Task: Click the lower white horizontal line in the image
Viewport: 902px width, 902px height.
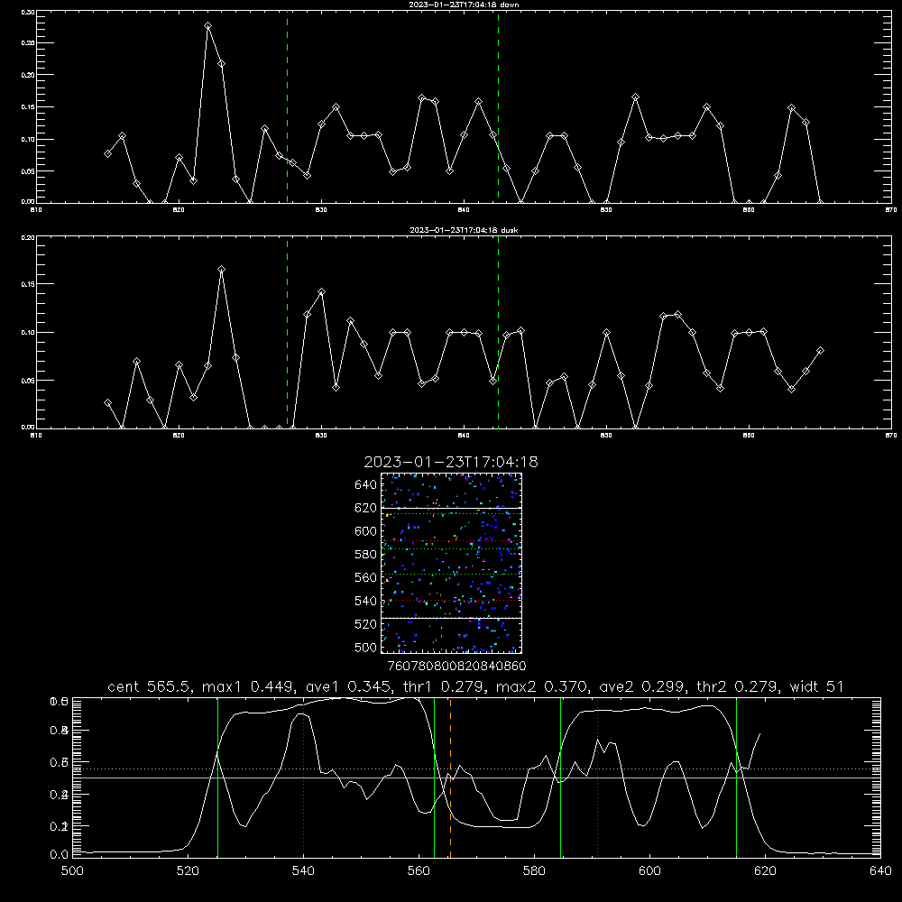Action: tap(452, 618)
